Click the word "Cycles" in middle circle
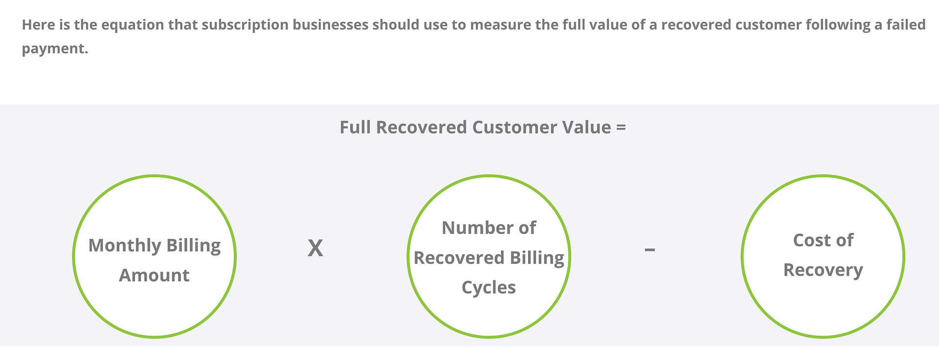The image size is (939, 361). [489, 287]
